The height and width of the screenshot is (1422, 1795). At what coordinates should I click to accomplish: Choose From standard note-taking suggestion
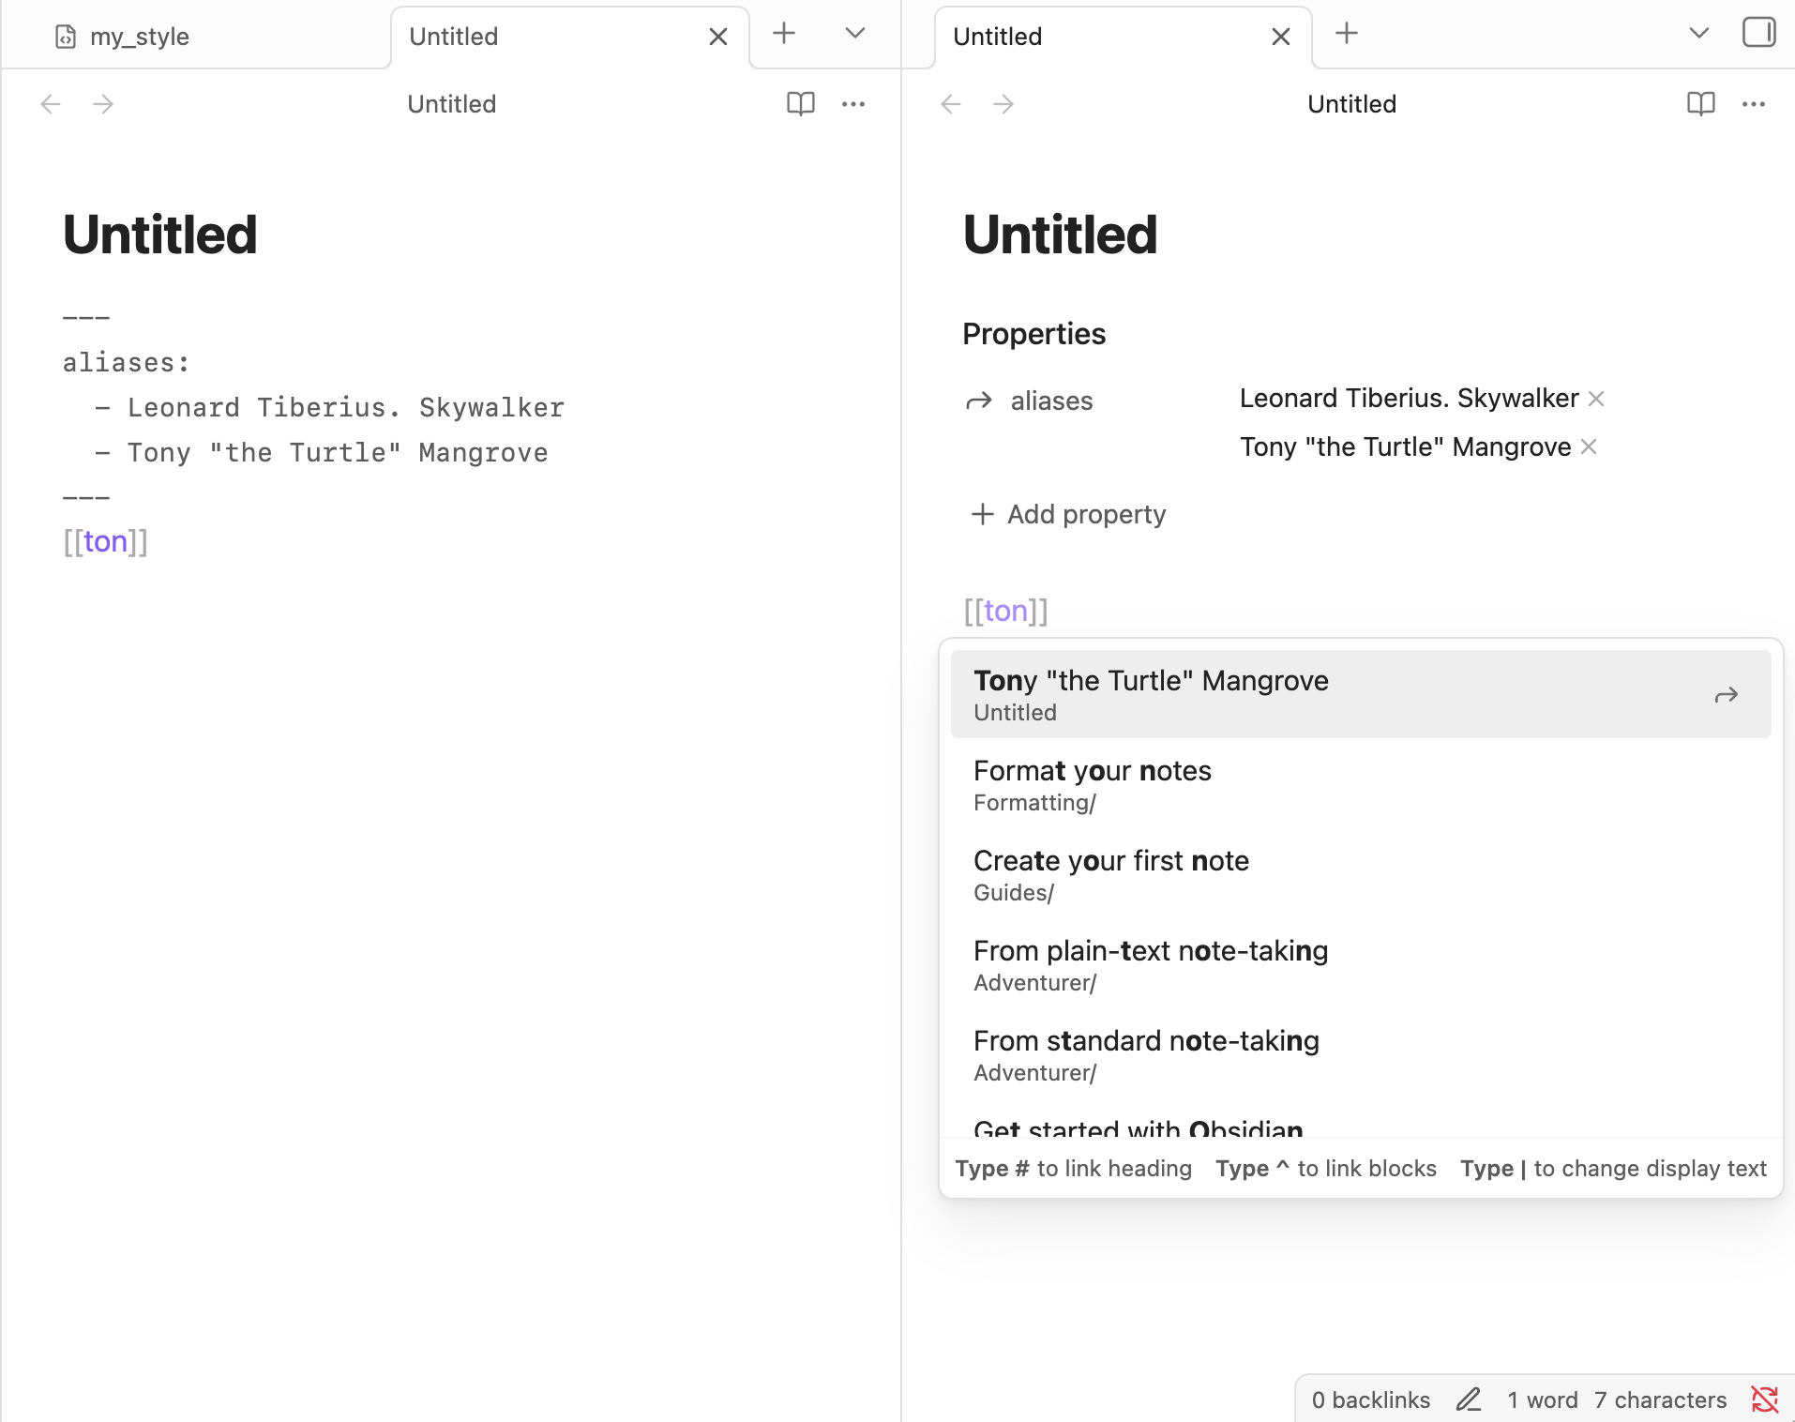1361,1054
